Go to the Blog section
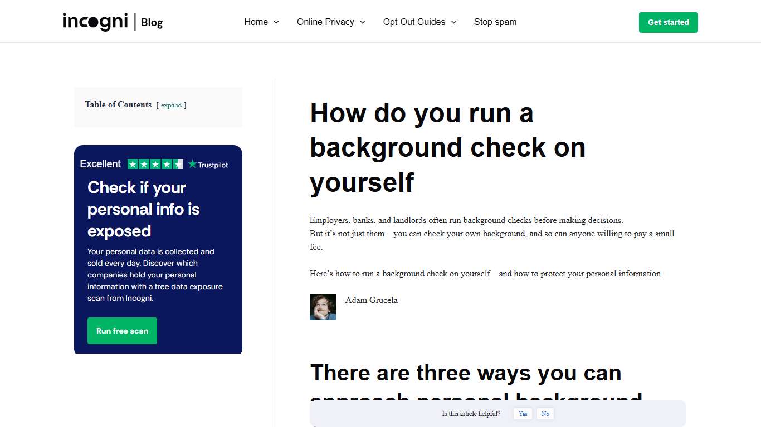Screen dimensions: 761x427 point(152,23)
